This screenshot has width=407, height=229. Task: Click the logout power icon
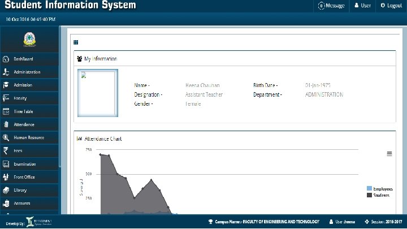click(383, 6)
